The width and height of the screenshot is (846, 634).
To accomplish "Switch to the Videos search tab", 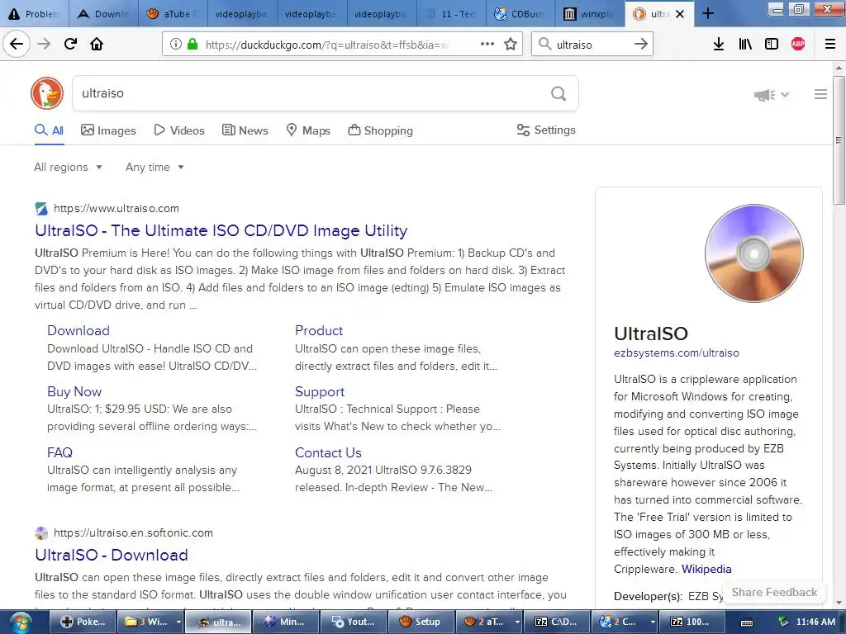I will click(x=179, y=130).
